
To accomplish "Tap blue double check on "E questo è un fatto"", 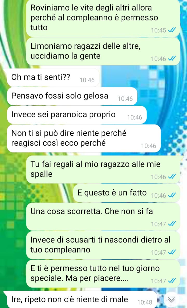I will tap(172, 195).
